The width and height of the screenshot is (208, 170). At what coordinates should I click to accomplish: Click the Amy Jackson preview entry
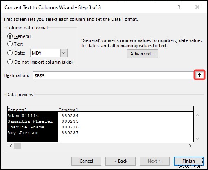coord(23,132)
